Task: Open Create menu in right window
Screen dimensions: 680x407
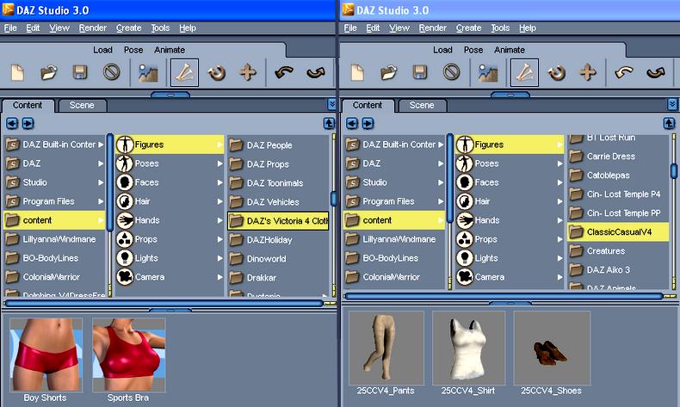Action: pos(468,28)
